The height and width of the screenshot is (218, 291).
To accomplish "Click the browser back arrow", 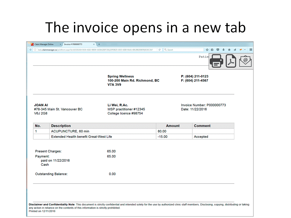I will point(31,50).
